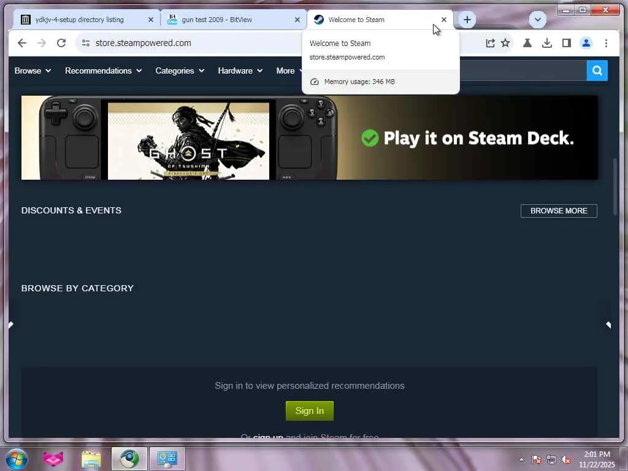Click the network tray icon
This screenshot has height=471, width=628.
point(551,459)
